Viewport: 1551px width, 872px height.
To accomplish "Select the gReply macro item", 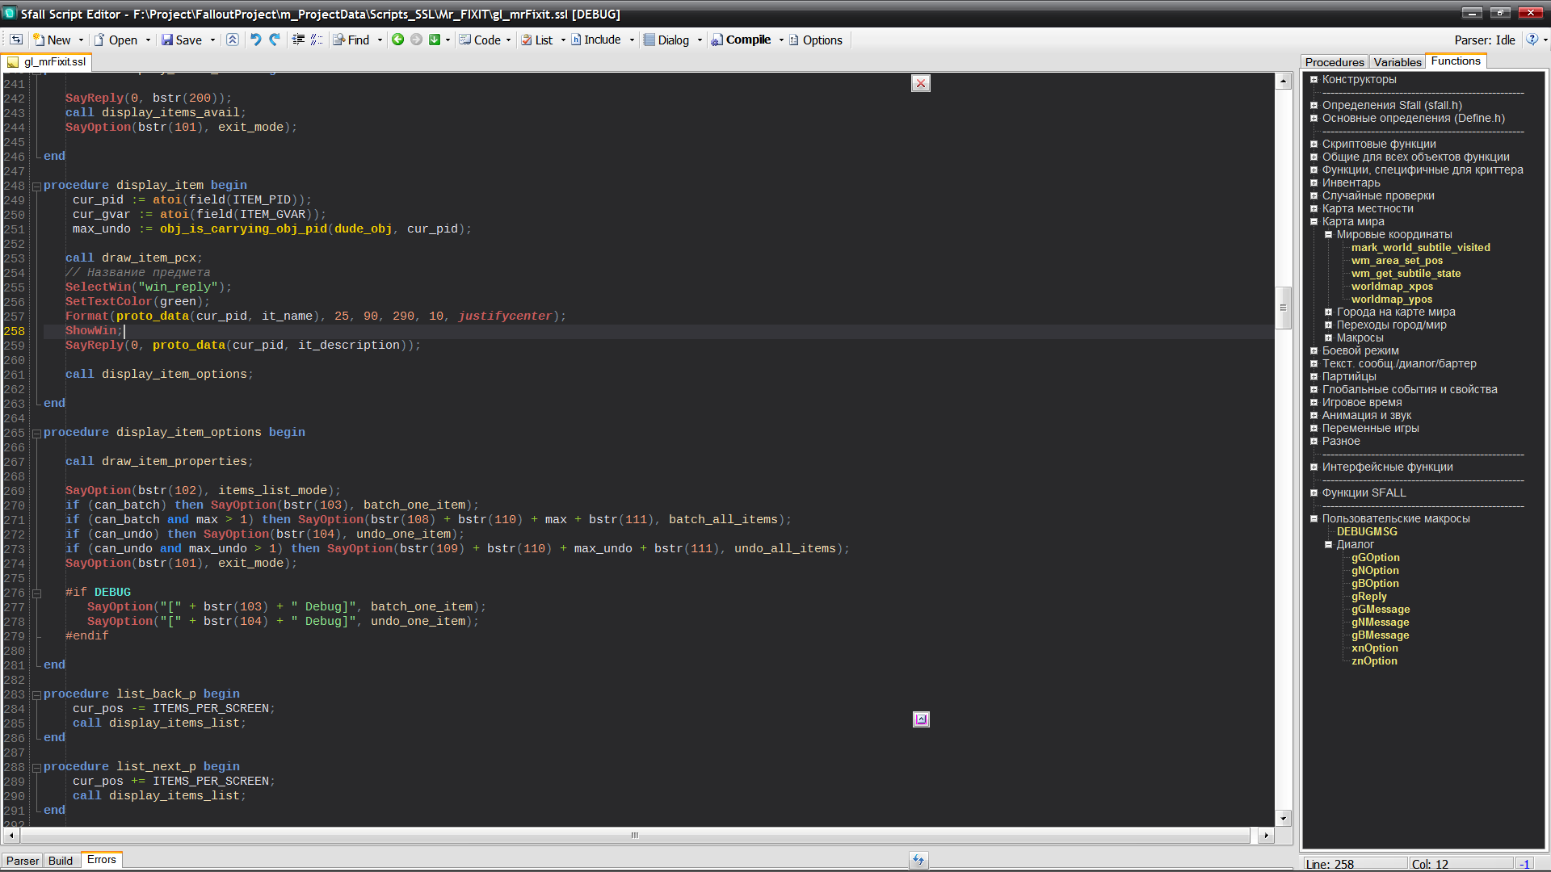I will [x=1368, y=596].
